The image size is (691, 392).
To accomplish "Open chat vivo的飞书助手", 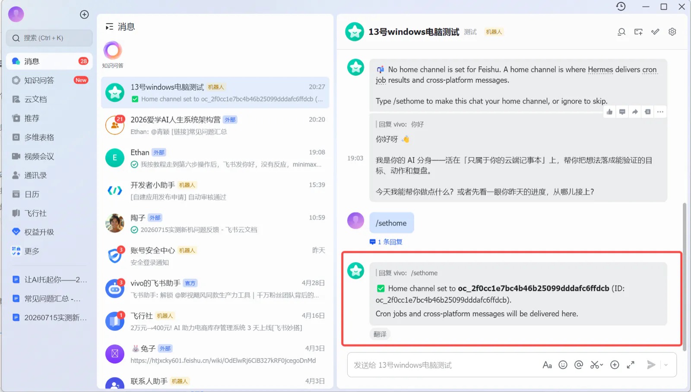I will tap(215, 289).
